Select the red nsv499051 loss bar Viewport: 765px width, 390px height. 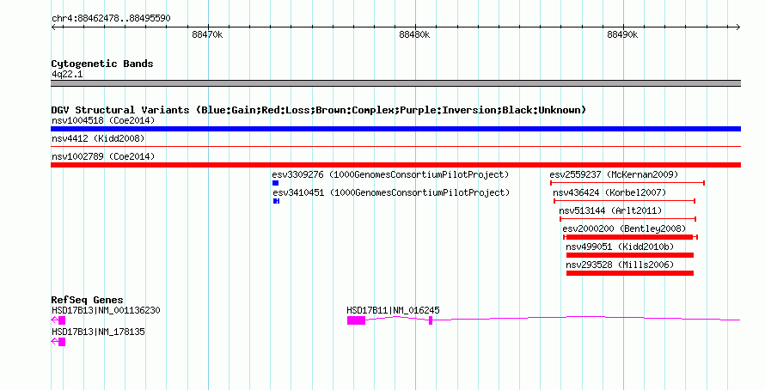(x=630, y=255)
